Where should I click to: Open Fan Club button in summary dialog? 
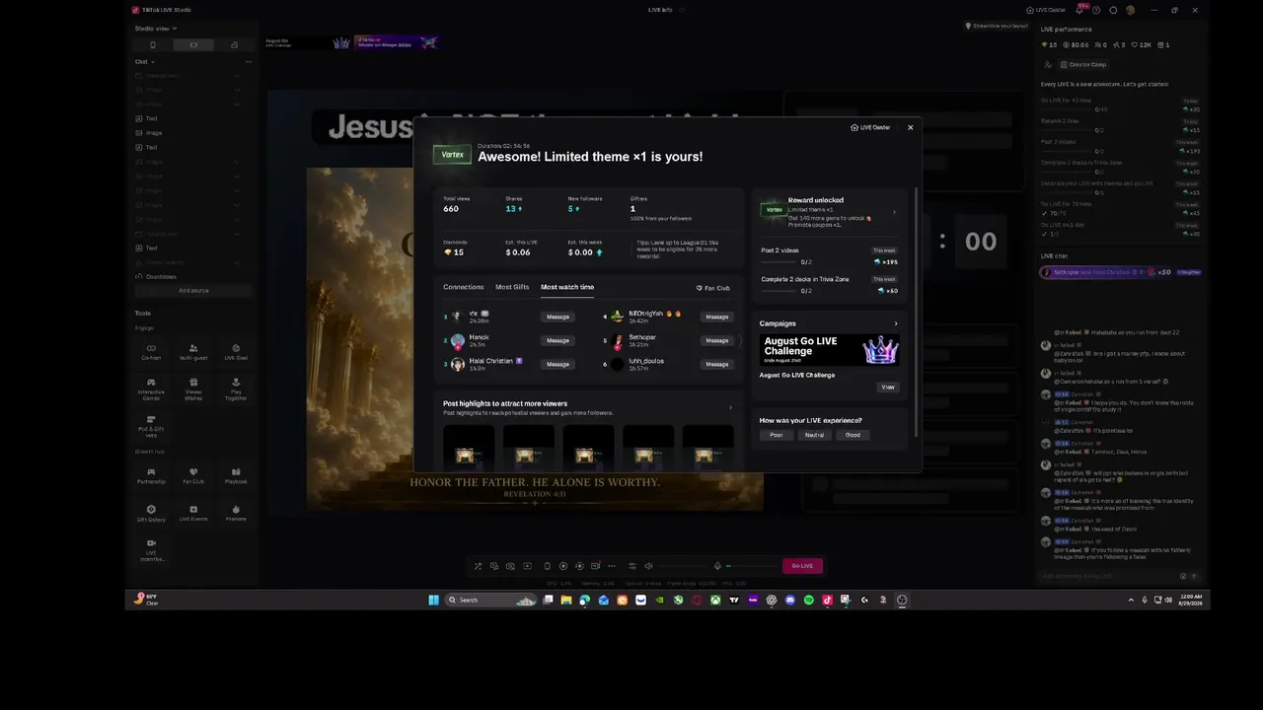pos(713,288)
